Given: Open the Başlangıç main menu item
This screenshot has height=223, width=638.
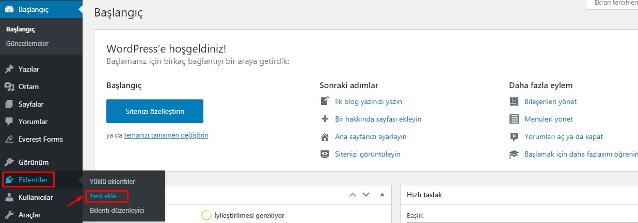Looking at the screenshot, I should pos(41,9).
